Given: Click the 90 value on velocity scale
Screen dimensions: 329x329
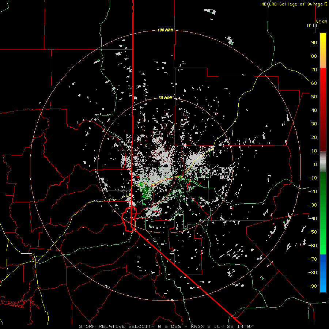Looking at the screenshot, I should pyautogui.click(x=314, y=43).
